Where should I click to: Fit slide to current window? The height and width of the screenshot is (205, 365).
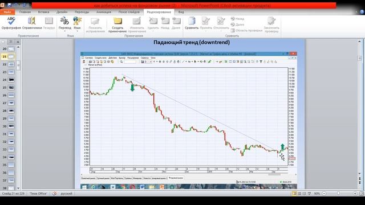pyautogui.click(x=362, y=194)
